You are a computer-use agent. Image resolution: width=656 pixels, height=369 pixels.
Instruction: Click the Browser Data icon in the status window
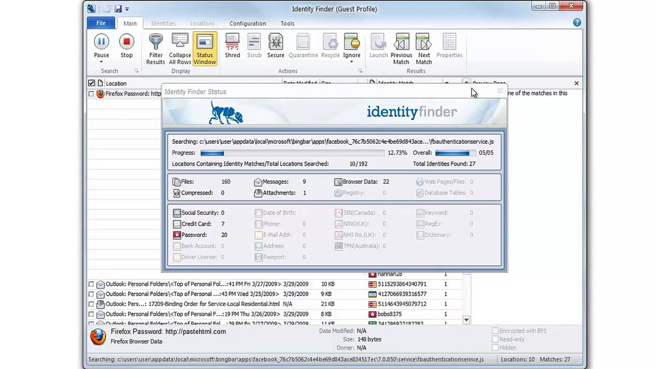pyautogui.click(x=338, y=182)
